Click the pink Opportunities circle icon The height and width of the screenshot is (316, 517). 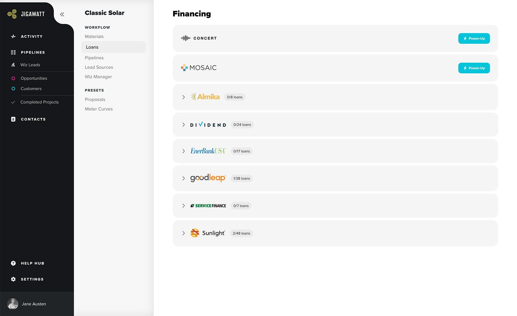point(13,78)
